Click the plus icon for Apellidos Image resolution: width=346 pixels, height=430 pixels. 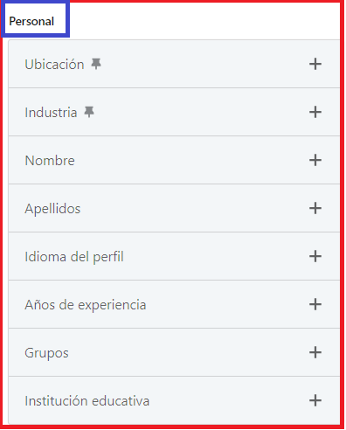315,208
